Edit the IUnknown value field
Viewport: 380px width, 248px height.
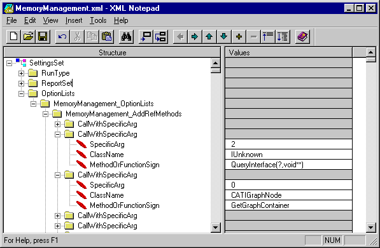coord(288,155)
